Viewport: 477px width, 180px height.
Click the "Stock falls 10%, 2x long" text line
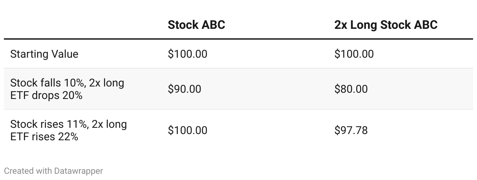tap(67, 83)
